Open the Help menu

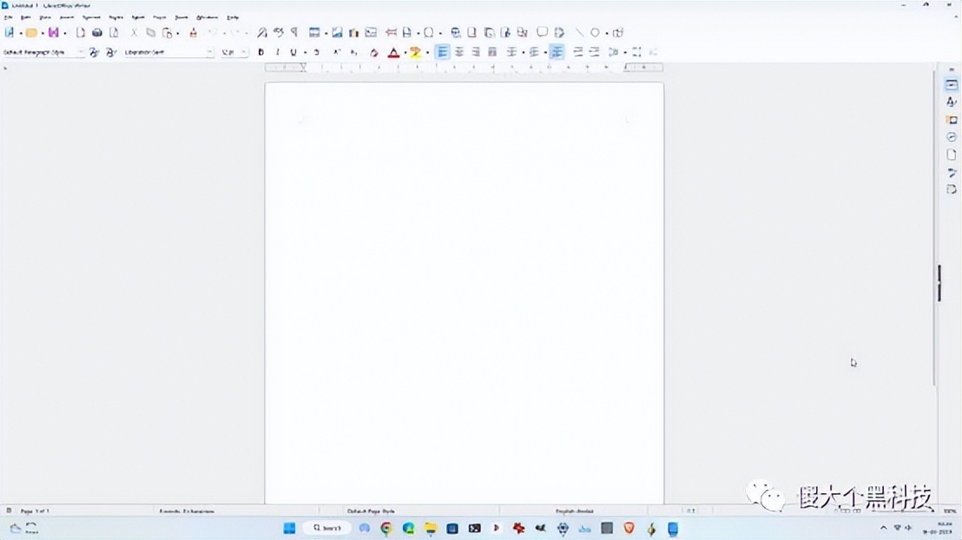click(233, 17)
